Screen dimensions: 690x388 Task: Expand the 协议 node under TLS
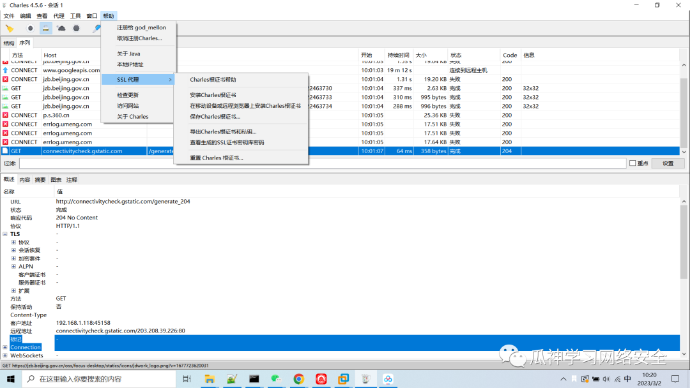click(x=13, y=242)
